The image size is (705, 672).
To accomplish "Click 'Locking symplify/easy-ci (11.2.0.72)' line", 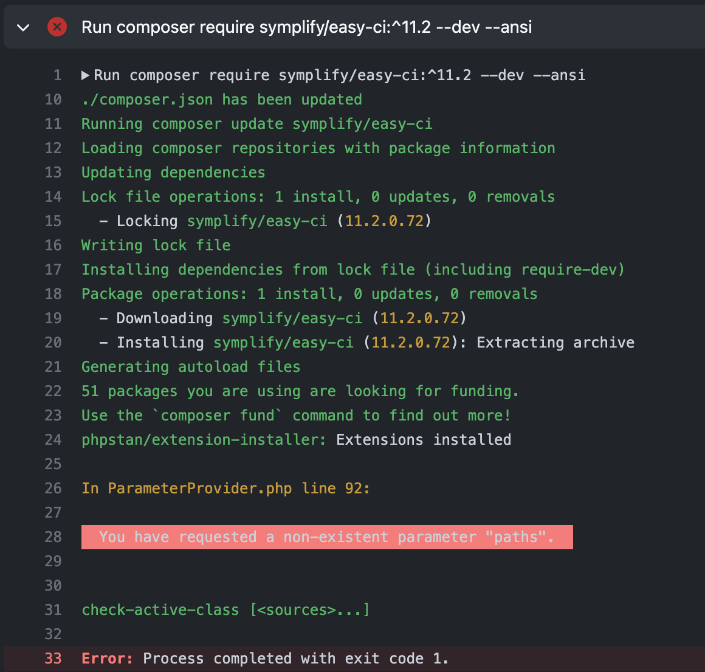I will pyautogui.click(x=265, y=221).
